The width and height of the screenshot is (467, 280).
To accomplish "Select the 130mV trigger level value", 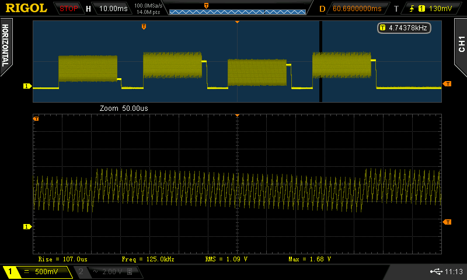I will pyautogui.click(x=440, y=9).
